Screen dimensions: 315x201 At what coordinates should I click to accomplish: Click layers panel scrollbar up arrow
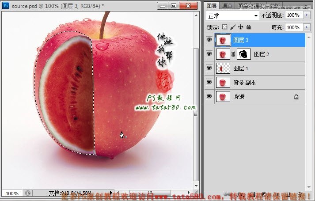[309, 37]
